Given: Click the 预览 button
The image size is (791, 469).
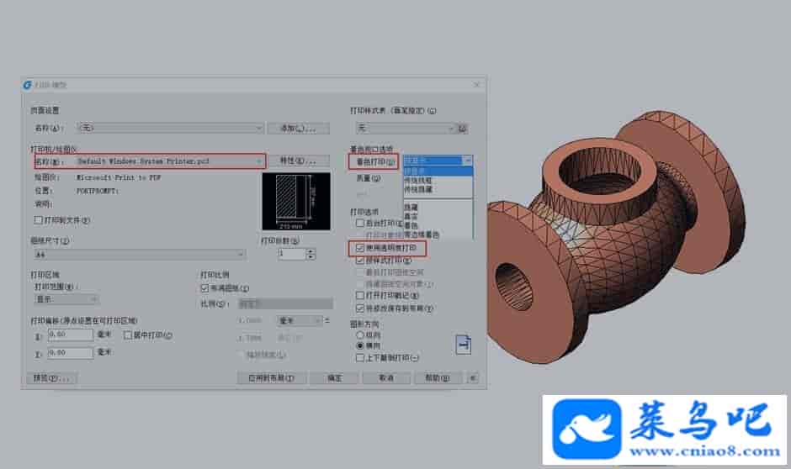Looking at the screenshot, I should coord(51,378).
